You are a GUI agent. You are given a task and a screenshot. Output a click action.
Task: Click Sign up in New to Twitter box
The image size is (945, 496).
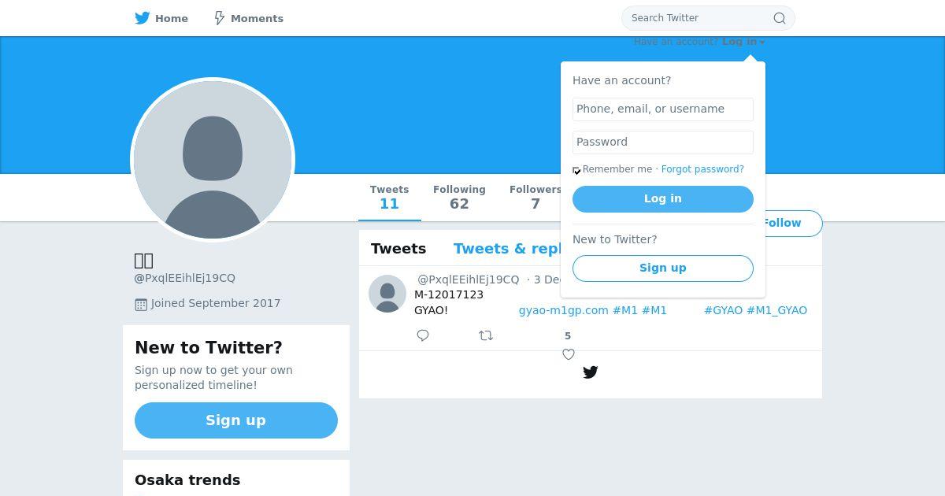[x=236, y=420]
